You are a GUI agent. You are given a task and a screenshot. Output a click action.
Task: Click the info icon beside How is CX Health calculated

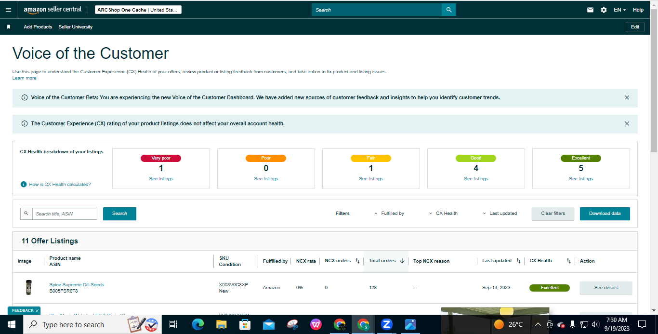coord(24,184)
